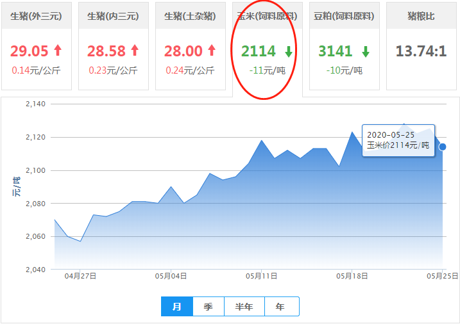
Task: Switch chart to 季 range
Action: coord(209,307)
